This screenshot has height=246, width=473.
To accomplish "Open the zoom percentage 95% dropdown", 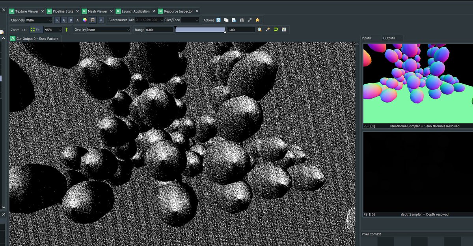I will click(53, 29).
